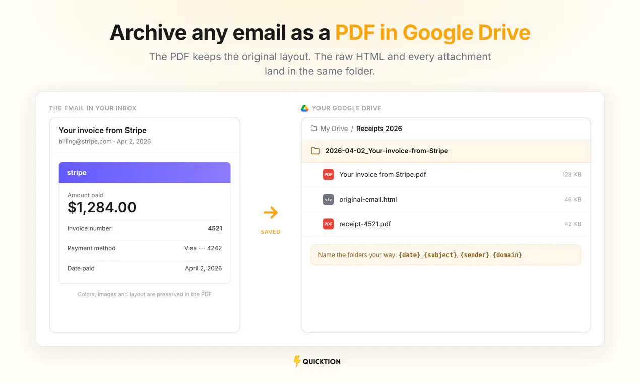Open Receipts 2026 in the breadcrumb
The image size is (640, 383).
(x=379, y=129)
